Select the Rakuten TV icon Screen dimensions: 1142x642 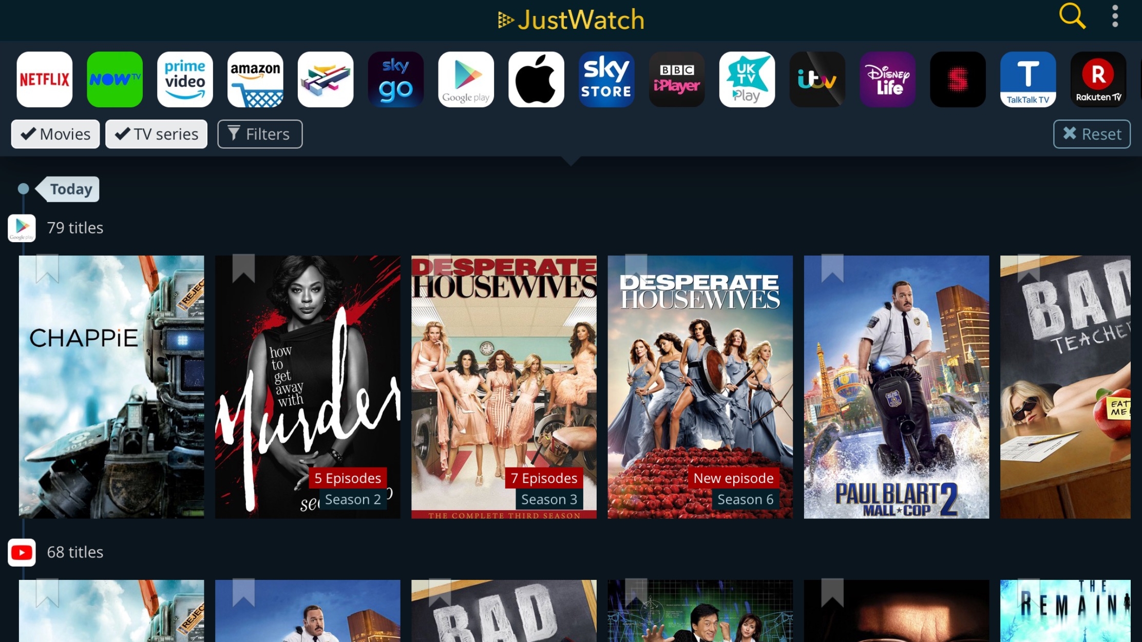point(1098,79)
